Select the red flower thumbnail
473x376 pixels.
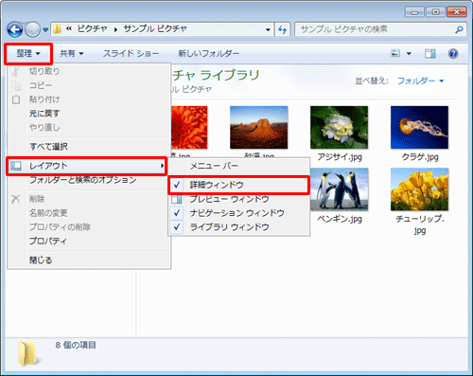point(189,127)
